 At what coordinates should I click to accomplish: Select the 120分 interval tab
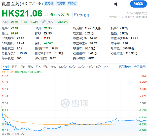click(62, 67)
